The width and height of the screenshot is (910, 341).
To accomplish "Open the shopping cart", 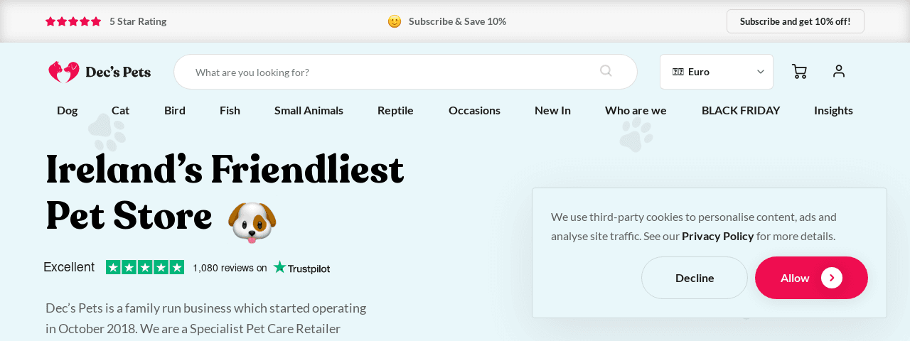I will click(799, 71).
